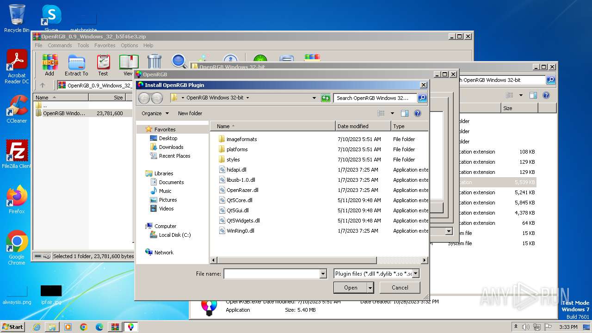Open WinRAR Help menu
Image resolution: width=592 pixels, height=333 pixels.
(x=148, y=45)
